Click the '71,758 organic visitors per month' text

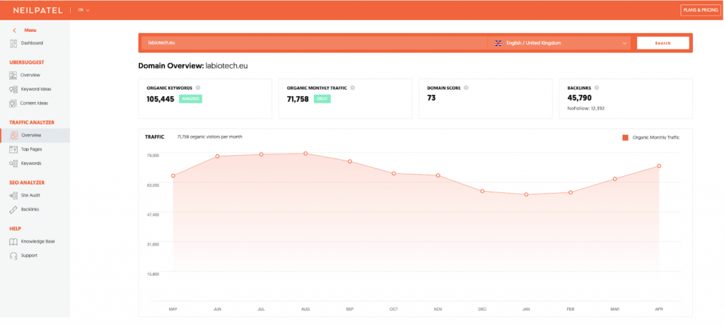click(209, 137)
